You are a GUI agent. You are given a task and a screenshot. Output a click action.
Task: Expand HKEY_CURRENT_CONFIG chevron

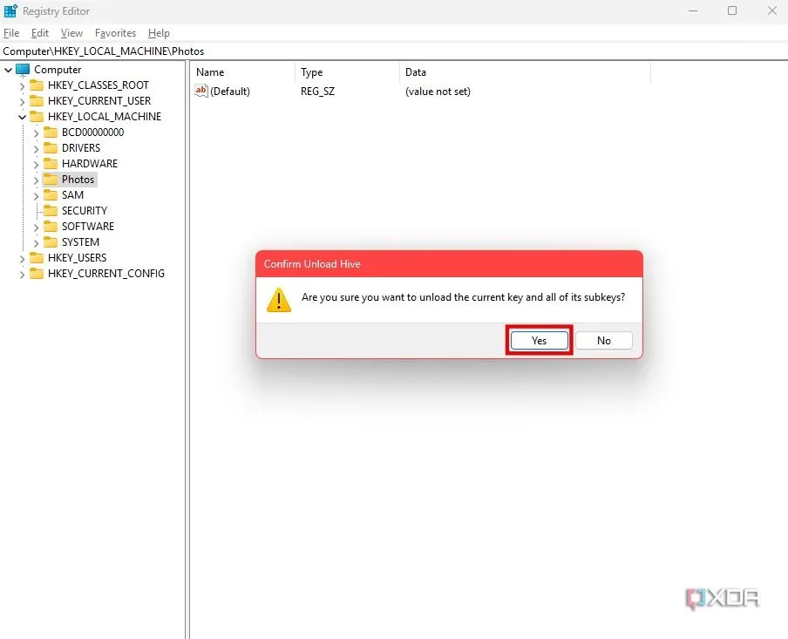(22, 274)
